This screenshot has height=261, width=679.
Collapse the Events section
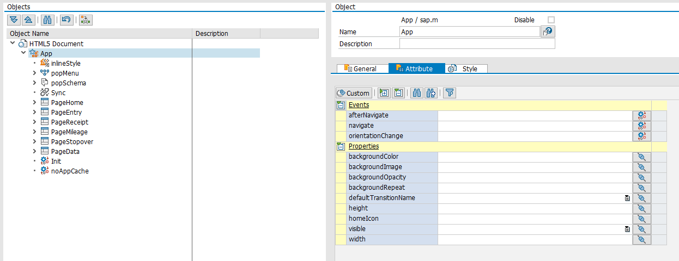point(341,105)
